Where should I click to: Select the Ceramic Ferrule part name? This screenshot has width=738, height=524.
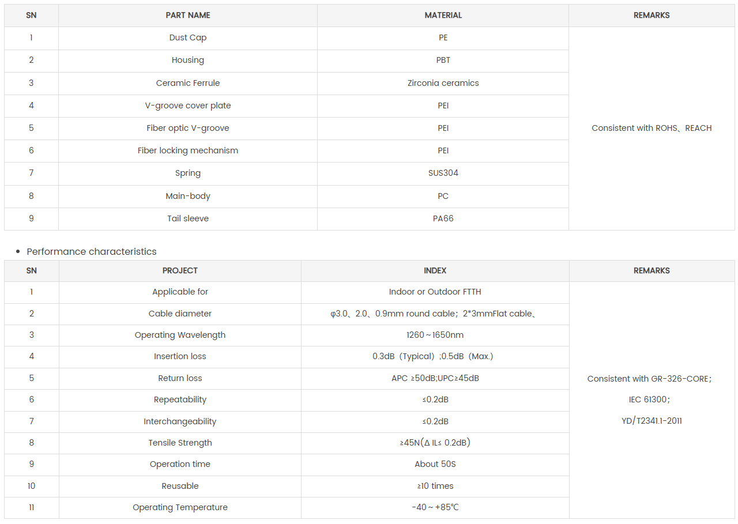(x=188, y=83)
